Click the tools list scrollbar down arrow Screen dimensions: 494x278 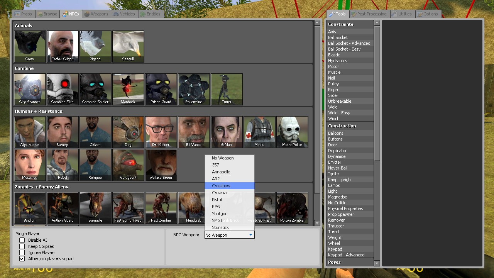[377, 263]
